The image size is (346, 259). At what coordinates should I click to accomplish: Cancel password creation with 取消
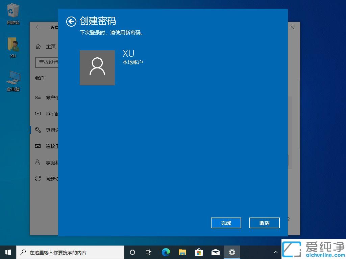click(264, 223)
